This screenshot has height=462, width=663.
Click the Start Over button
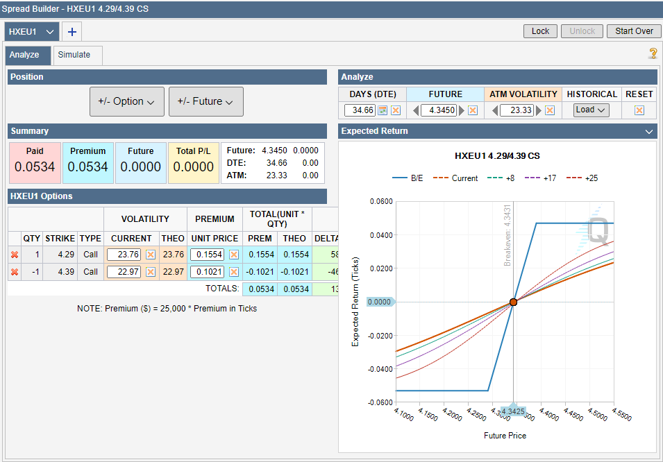pyautogui.click(x=634, y=31)
